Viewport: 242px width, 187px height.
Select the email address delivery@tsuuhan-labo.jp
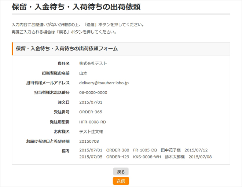(104, 83)
